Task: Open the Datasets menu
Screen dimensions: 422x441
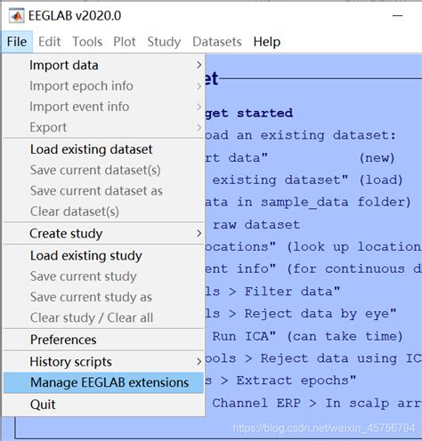Action: point(217,42)
